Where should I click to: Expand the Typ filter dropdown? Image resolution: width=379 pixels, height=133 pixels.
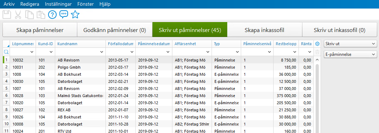coord(237,52)
